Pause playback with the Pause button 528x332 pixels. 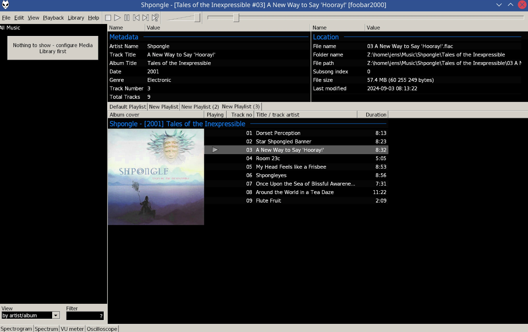[x=127, y=18]
